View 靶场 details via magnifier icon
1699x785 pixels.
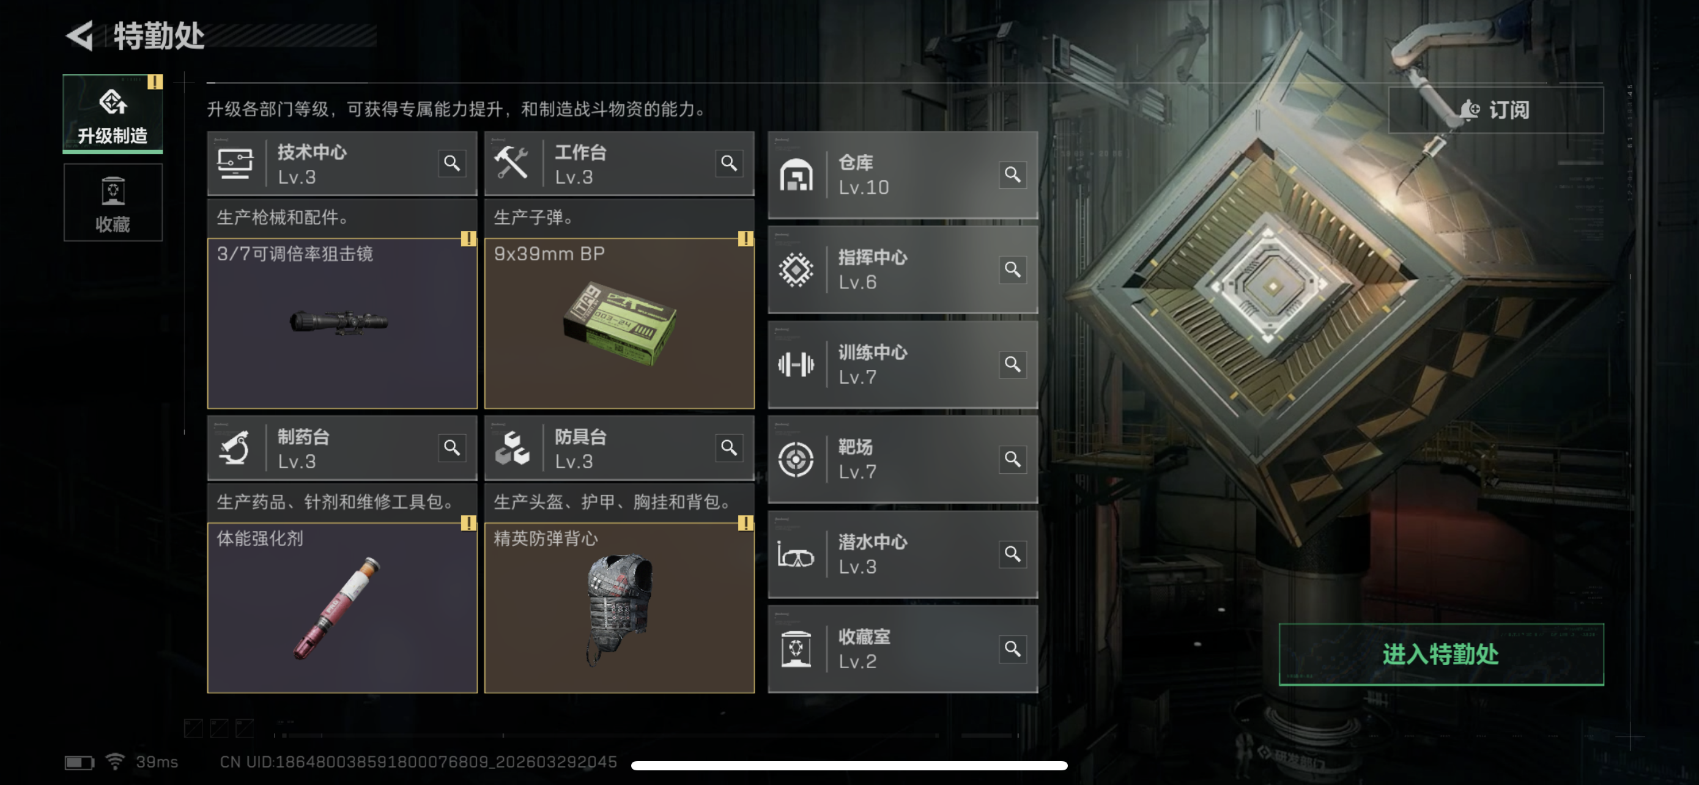[x=1012, y=459]
